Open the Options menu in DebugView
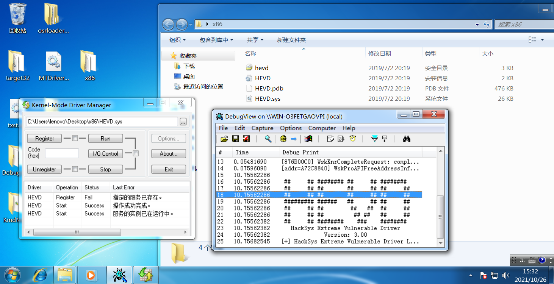This screenshot has height=284, width=554. tap(291, 128)
